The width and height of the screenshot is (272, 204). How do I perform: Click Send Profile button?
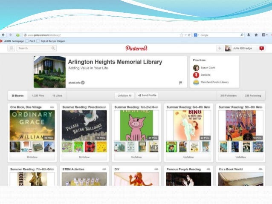[x=147, y=95]
